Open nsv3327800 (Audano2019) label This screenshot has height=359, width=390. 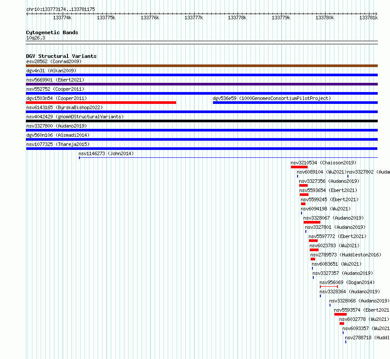[x=57, y=126]
